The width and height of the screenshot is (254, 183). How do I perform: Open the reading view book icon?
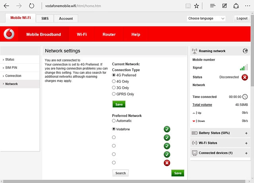[x=188, y=6]
